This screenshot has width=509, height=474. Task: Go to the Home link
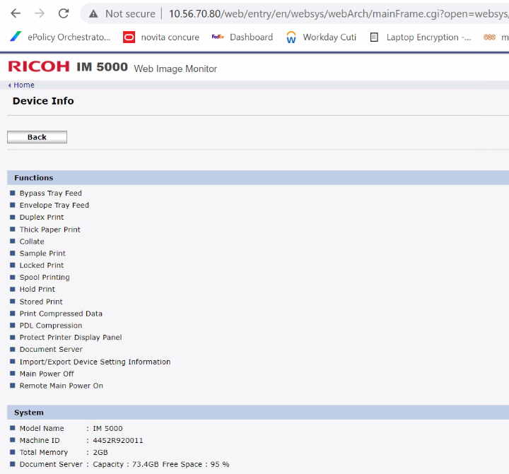[24, 85]
